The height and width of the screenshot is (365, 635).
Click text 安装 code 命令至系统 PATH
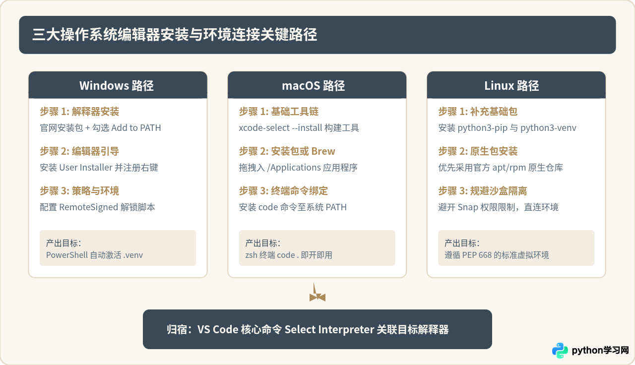tap(293, 207)
